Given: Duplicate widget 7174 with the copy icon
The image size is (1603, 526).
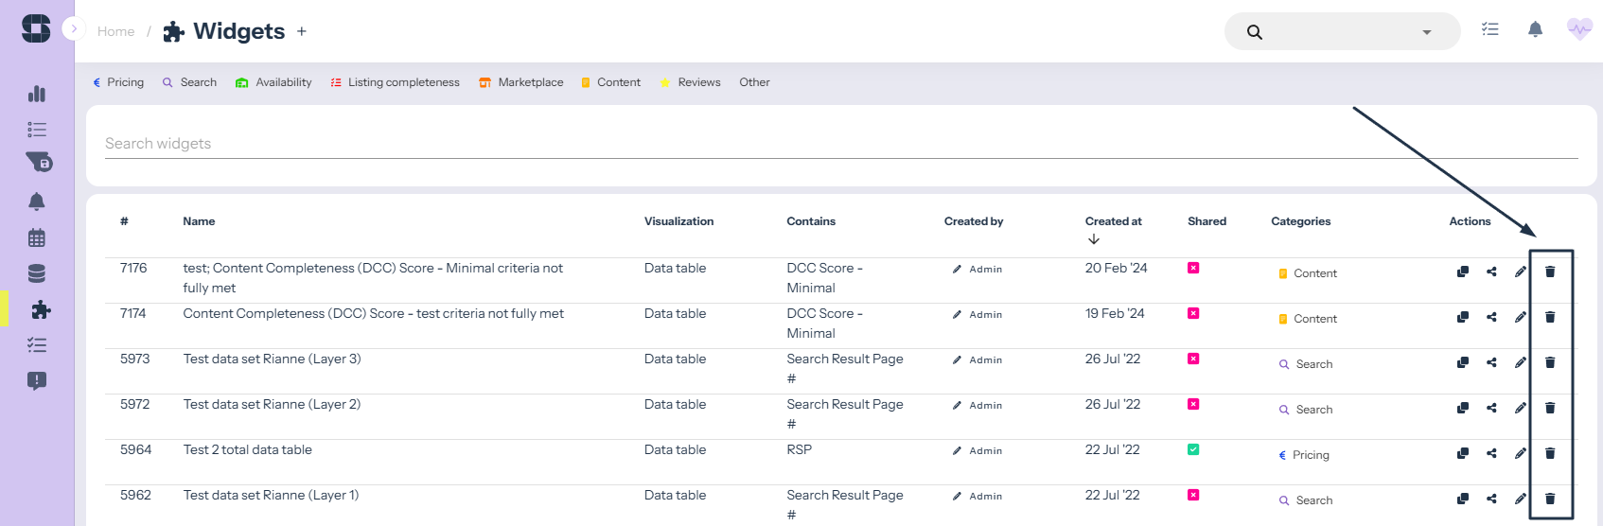Looking at the screenshot, I should (1462, 317).
